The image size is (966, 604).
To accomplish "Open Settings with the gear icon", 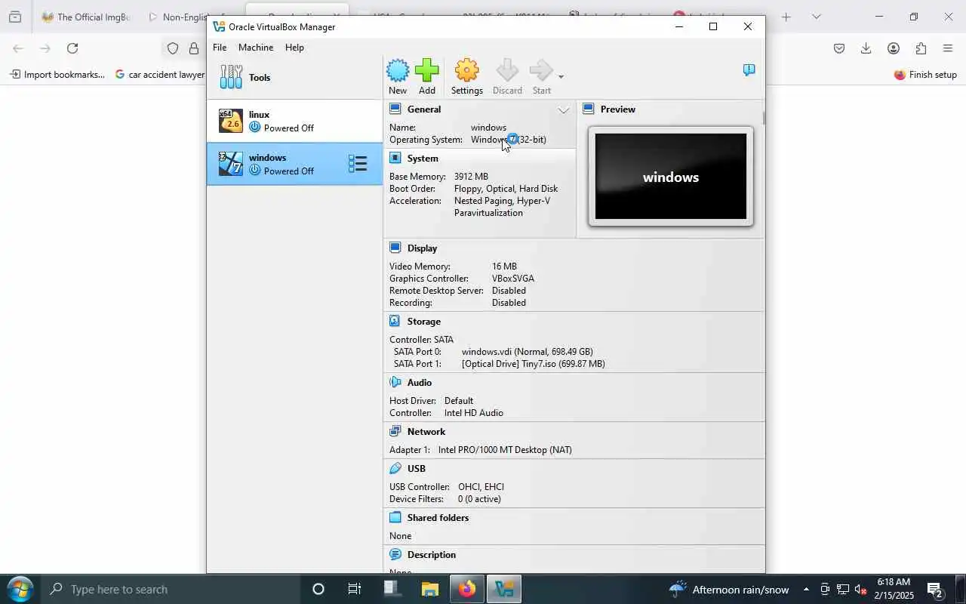I will point(466,70).
